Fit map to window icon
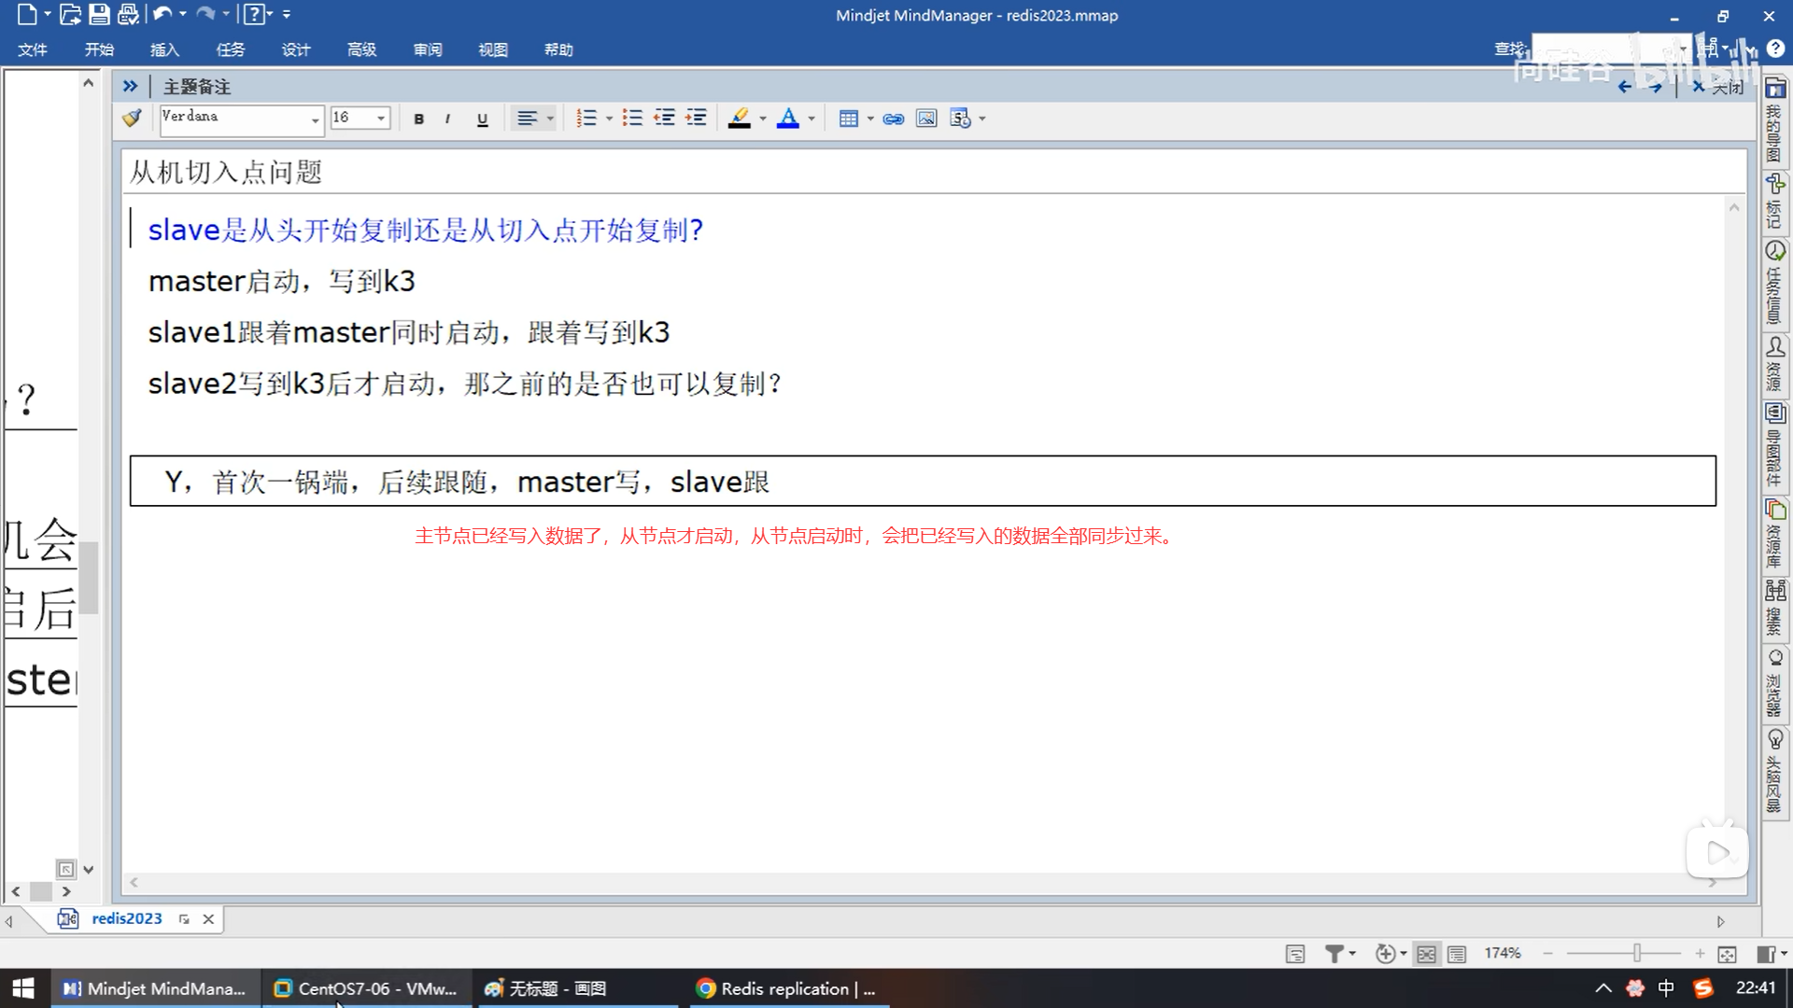Screen dimensions: 1793x1008 [1727, 953]
